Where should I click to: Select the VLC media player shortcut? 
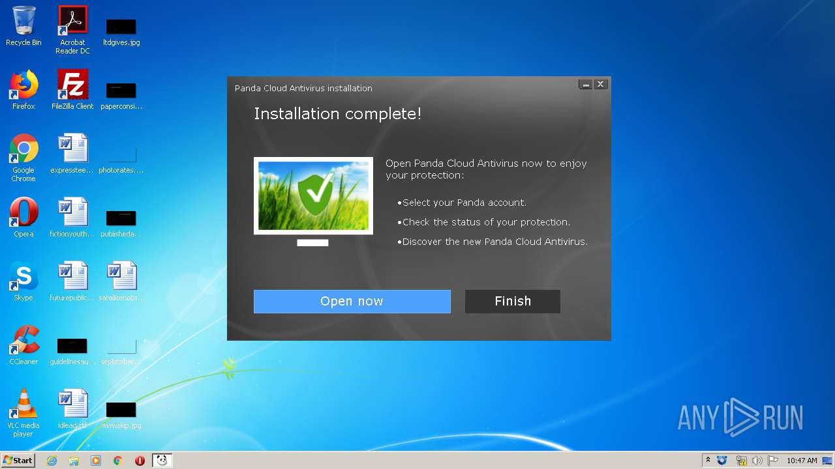pyautogui.click(x=23, y=414)
